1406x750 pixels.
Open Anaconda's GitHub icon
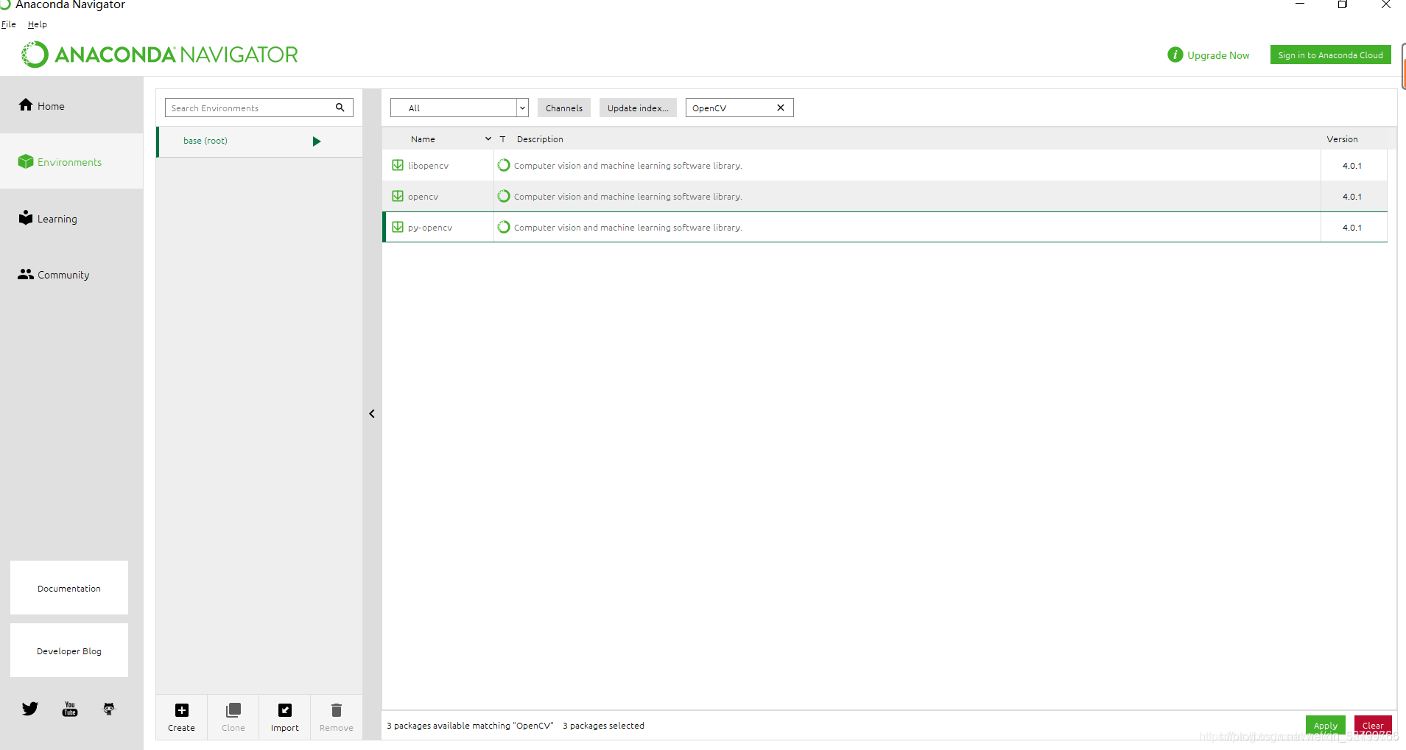pyautogui.click(x=109, y=709)
